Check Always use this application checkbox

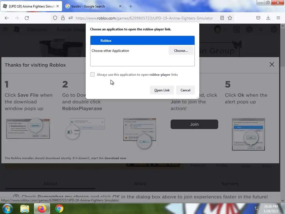coord(92,74)
